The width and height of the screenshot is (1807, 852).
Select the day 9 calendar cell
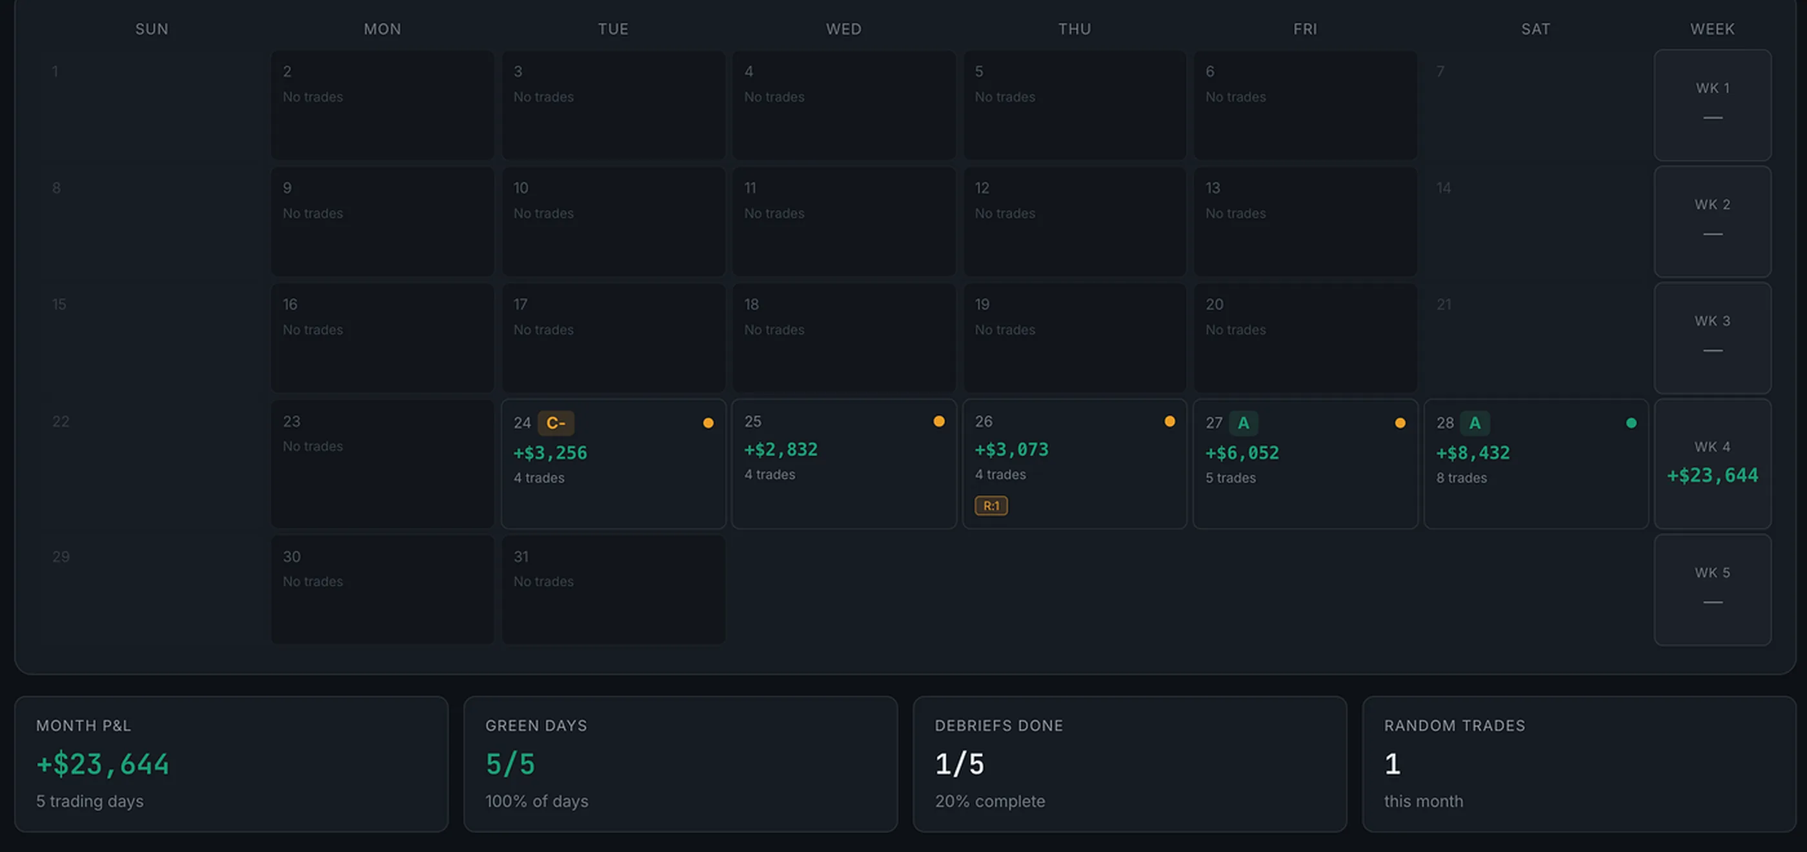click(x=382, y=222)
